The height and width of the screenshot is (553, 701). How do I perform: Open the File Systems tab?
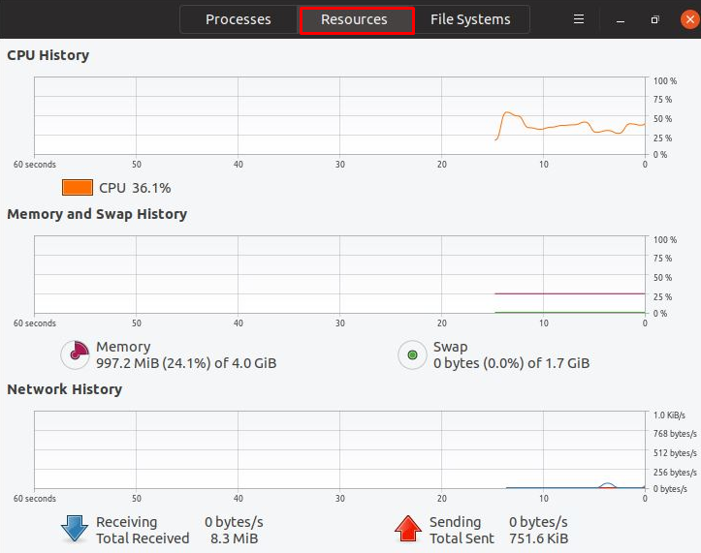(470, 19)
